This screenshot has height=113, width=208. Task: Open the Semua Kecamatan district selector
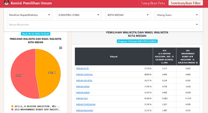103,25
